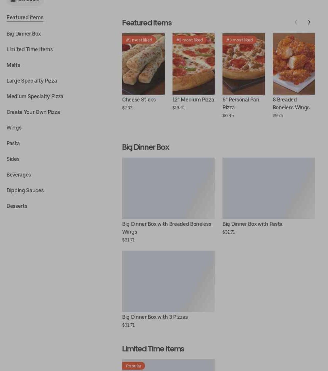Open the Cheese Sticks item photo
The width and height of the screenshot is (328, 371).
[x=143, y=64]
